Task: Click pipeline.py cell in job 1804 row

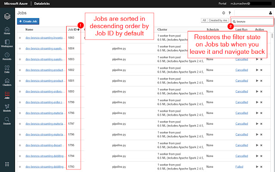Action: point(119,49)
